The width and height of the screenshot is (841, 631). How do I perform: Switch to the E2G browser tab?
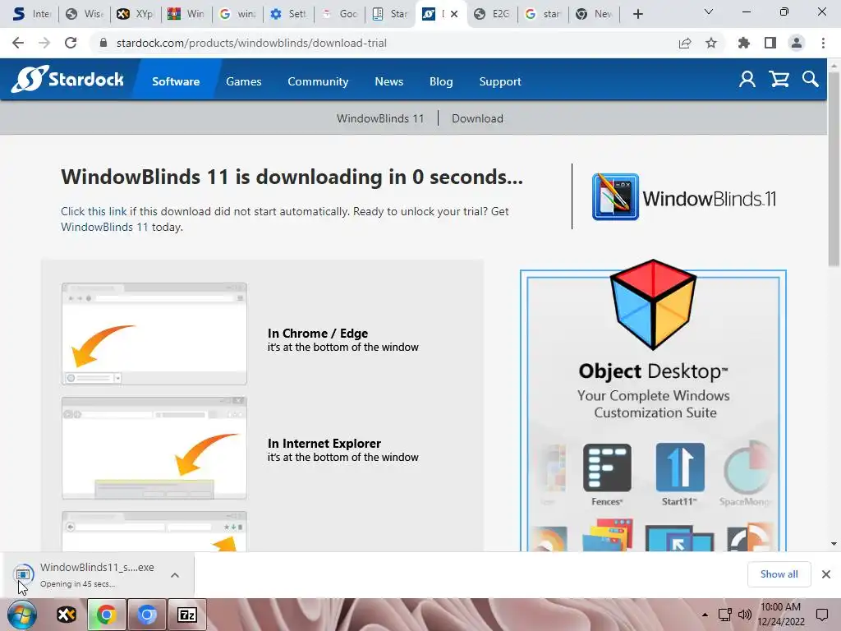pos(493,14)
